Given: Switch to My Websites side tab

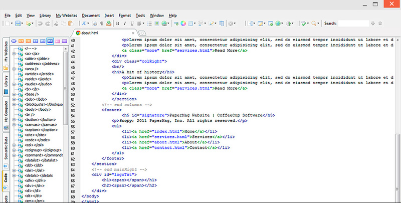Looking at the screenshot, I should coord(6,55).
